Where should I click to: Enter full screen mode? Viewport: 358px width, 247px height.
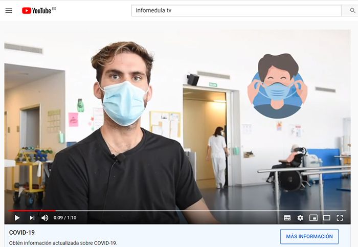[x=340, y=218]
